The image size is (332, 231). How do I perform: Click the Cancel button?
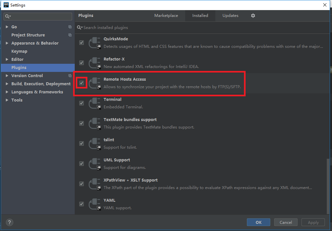pyautogui.click(x=286, y=223)
